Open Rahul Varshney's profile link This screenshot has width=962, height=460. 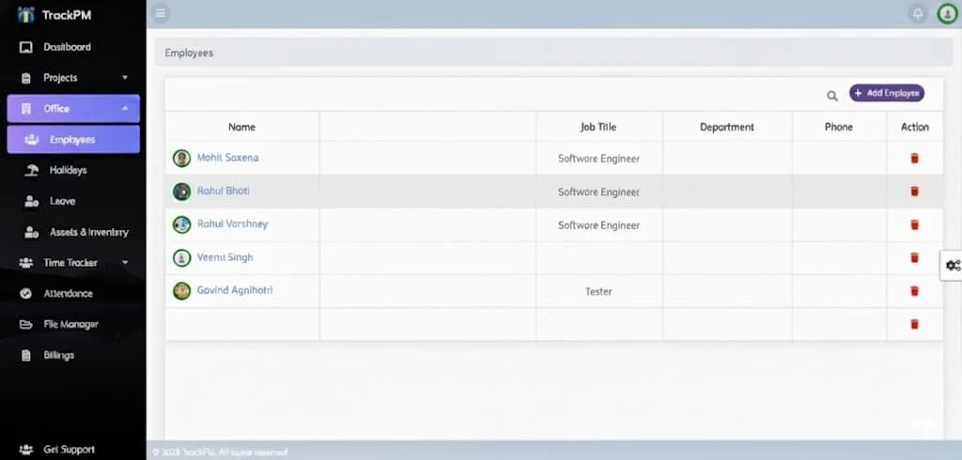point(233,223)
